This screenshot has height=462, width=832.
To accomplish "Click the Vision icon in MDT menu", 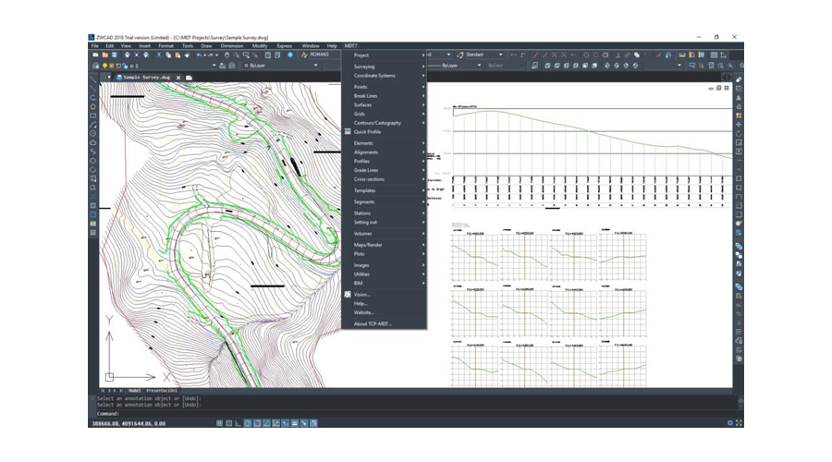I will [348, 294].
